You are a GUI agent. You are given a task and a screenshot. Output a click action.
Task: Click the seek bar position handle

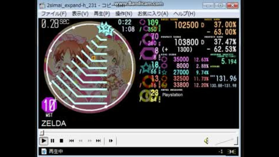tap(42, 133)
